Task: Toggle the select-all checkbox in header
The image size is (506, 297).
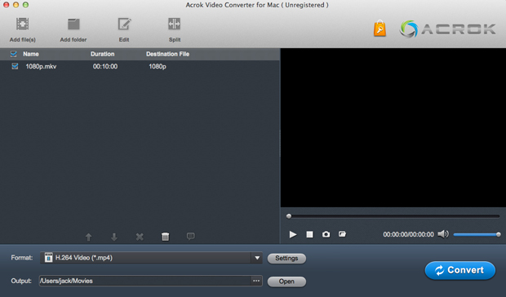Action: pos(14,54)
